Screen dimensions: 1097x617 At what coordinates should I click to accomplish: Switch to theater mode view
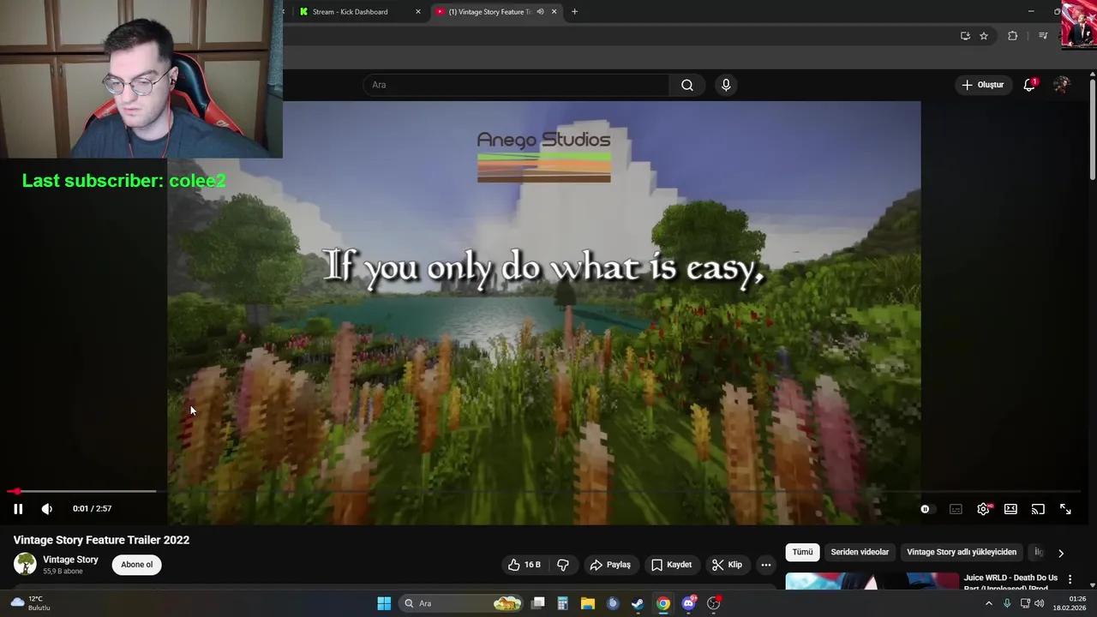pyautogui.click(x=1010, y=509)
